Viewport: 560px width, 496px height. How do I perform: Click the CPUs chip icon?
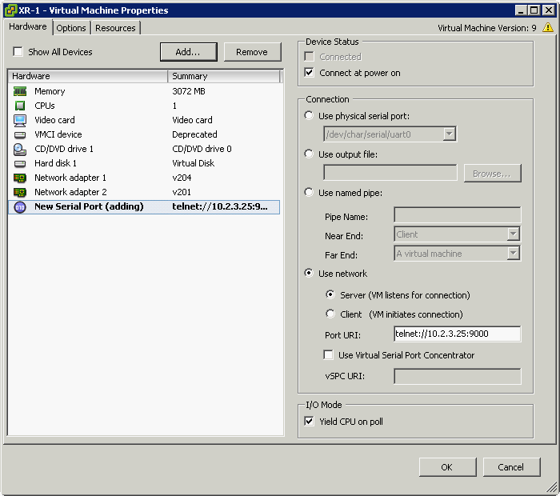(20, 106)
